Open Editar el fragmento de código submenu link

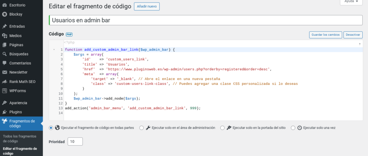pyautogui.click(x=20, y=151)
